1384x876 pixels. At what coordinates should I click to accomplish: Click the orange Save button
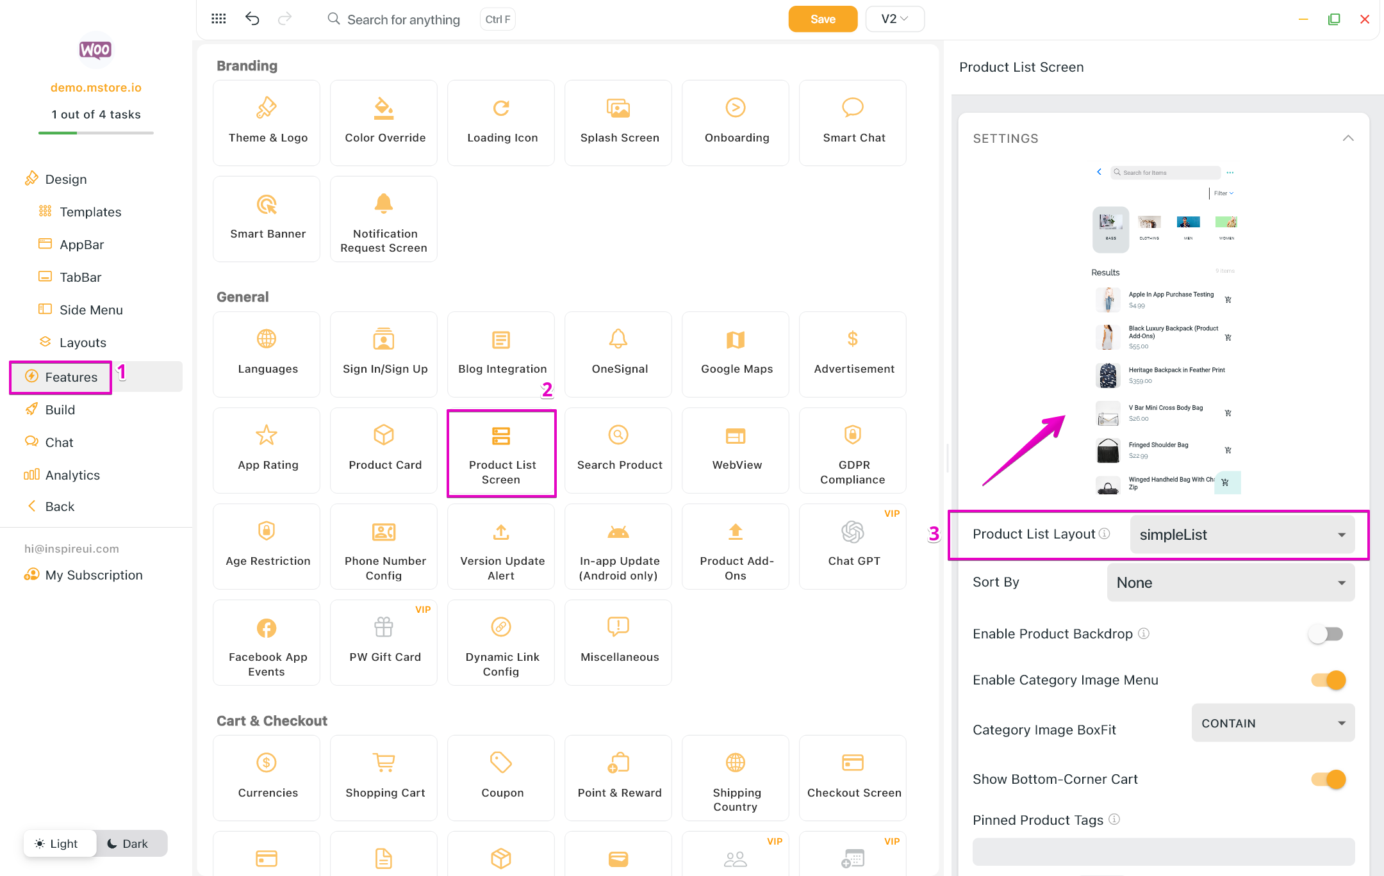pos(823,19)
